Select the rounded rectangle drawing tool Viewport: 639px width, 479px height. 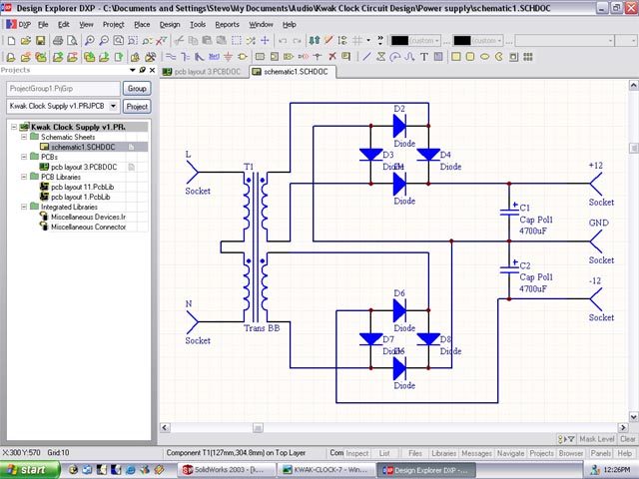[470, 57]
